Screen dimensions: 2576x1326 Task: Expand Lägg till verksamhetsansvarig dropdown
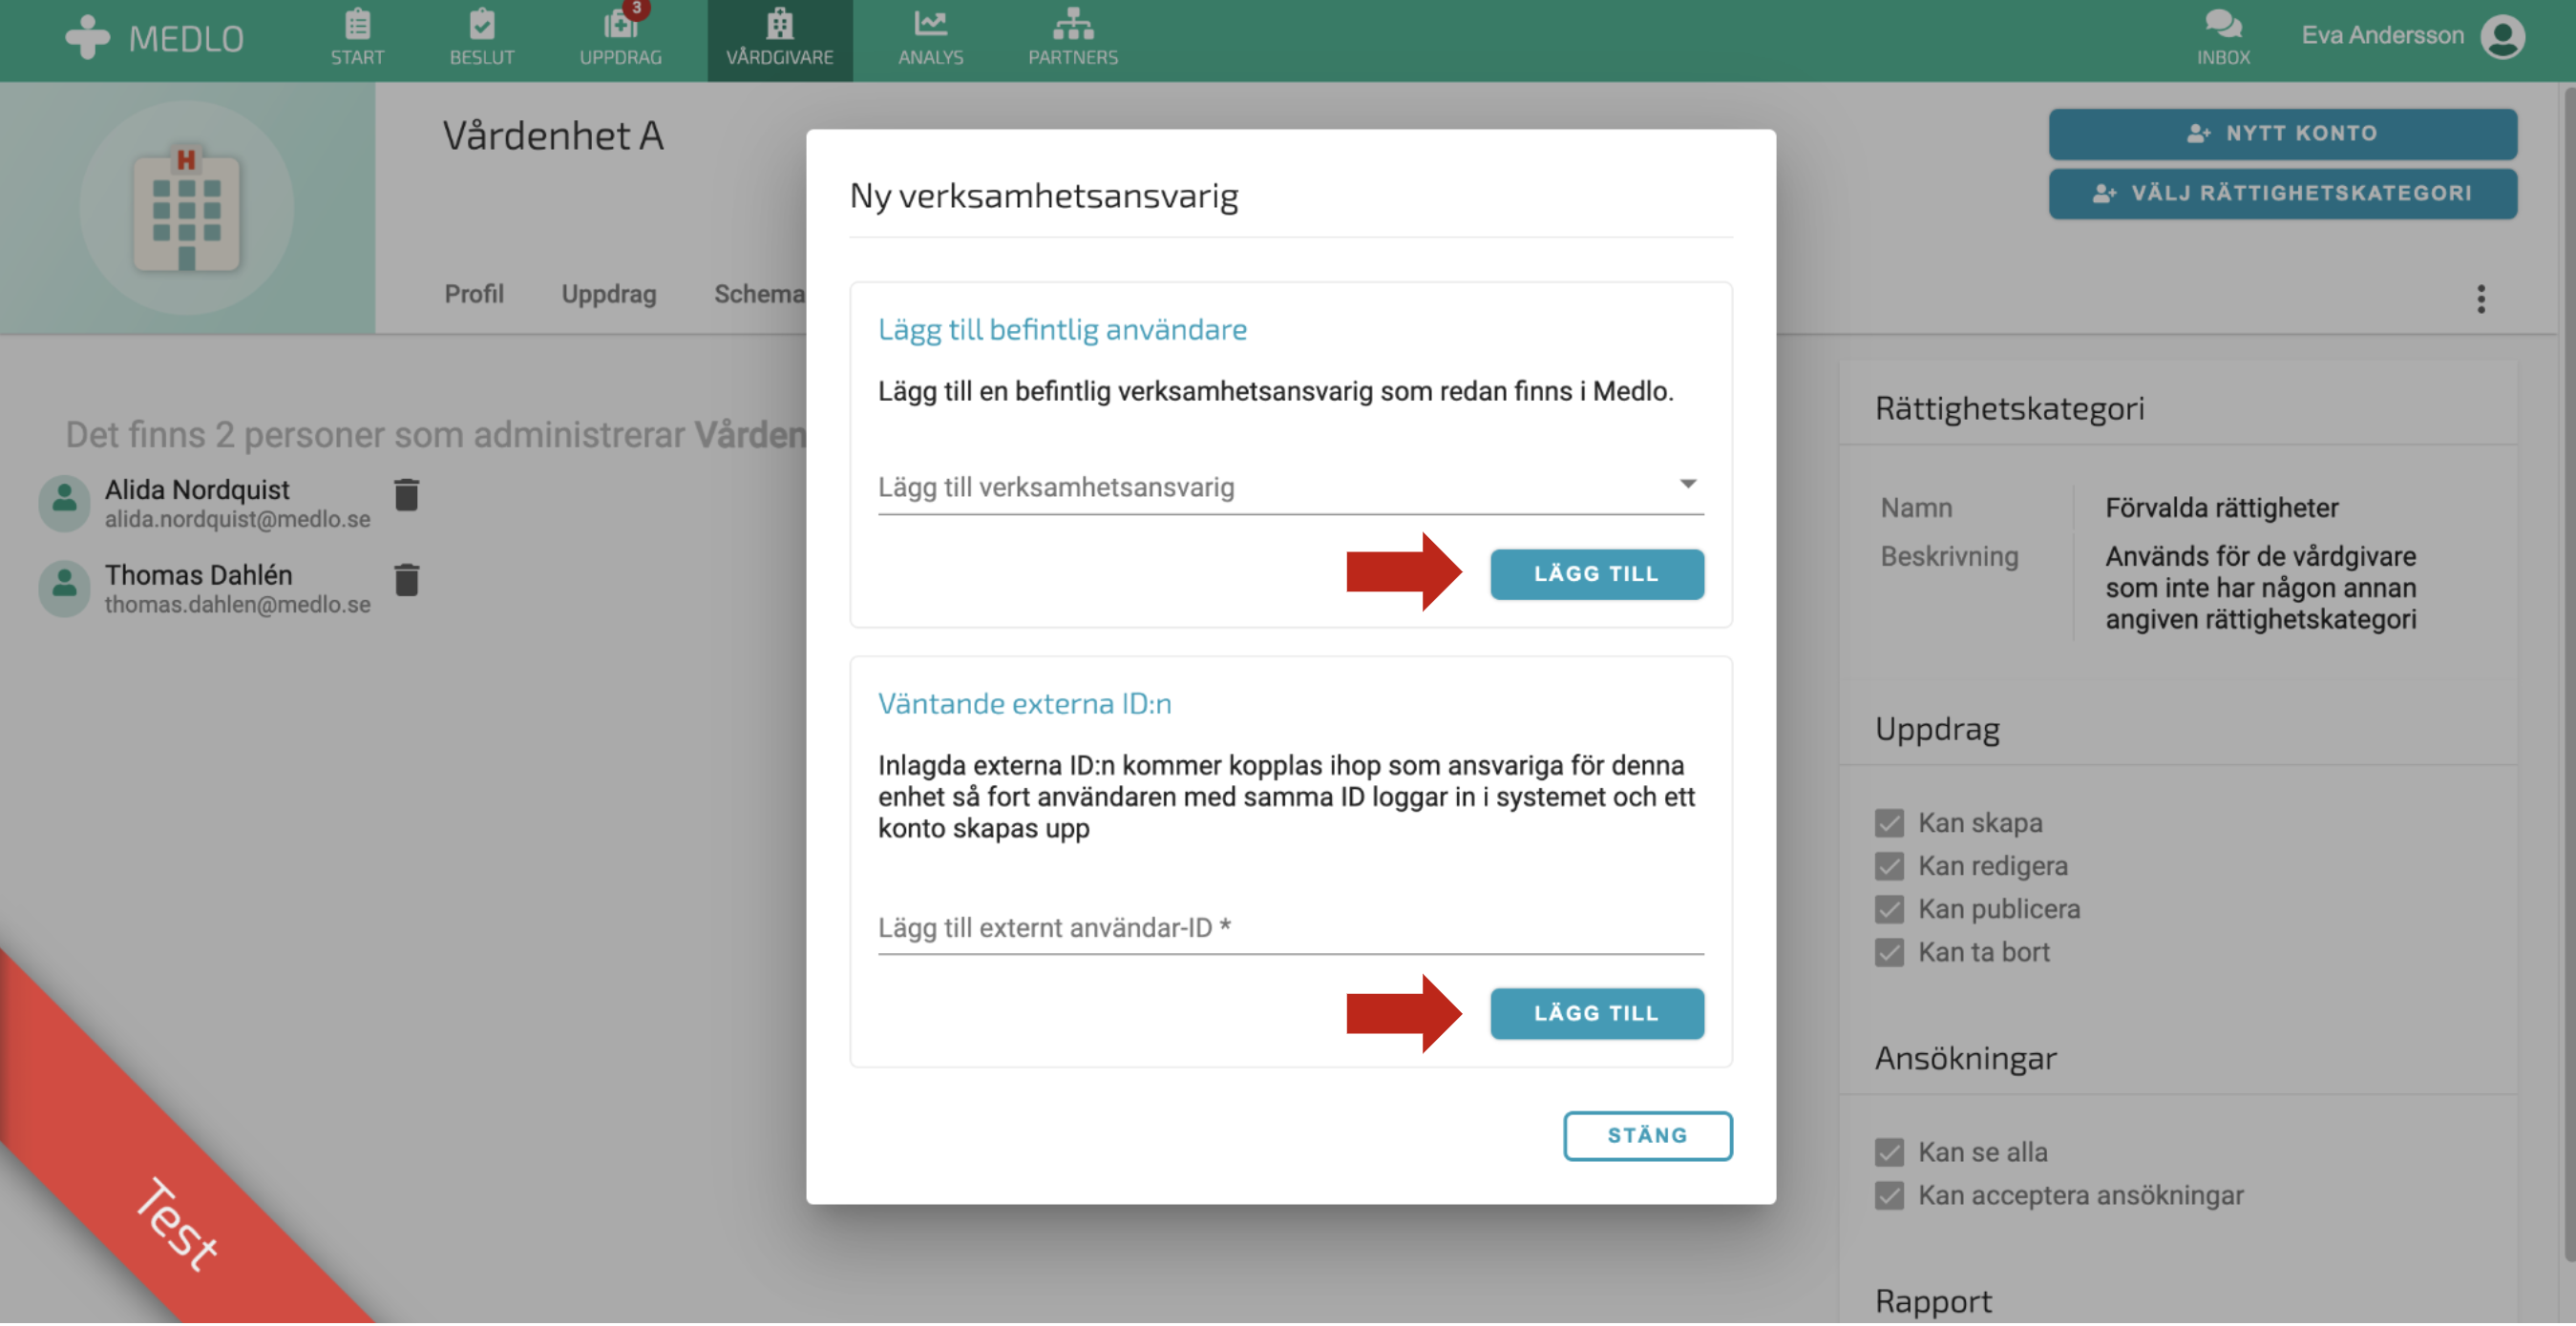(1290, 487)
